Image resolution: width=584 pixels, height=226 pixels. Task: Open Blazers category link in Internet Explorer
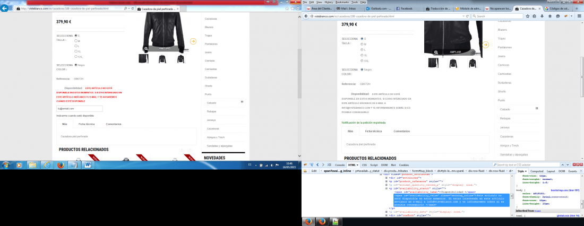tap(209, 27)
